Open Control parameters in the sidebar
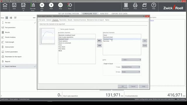Viewport: 187px width, 105px height. (x=18, y=52)
